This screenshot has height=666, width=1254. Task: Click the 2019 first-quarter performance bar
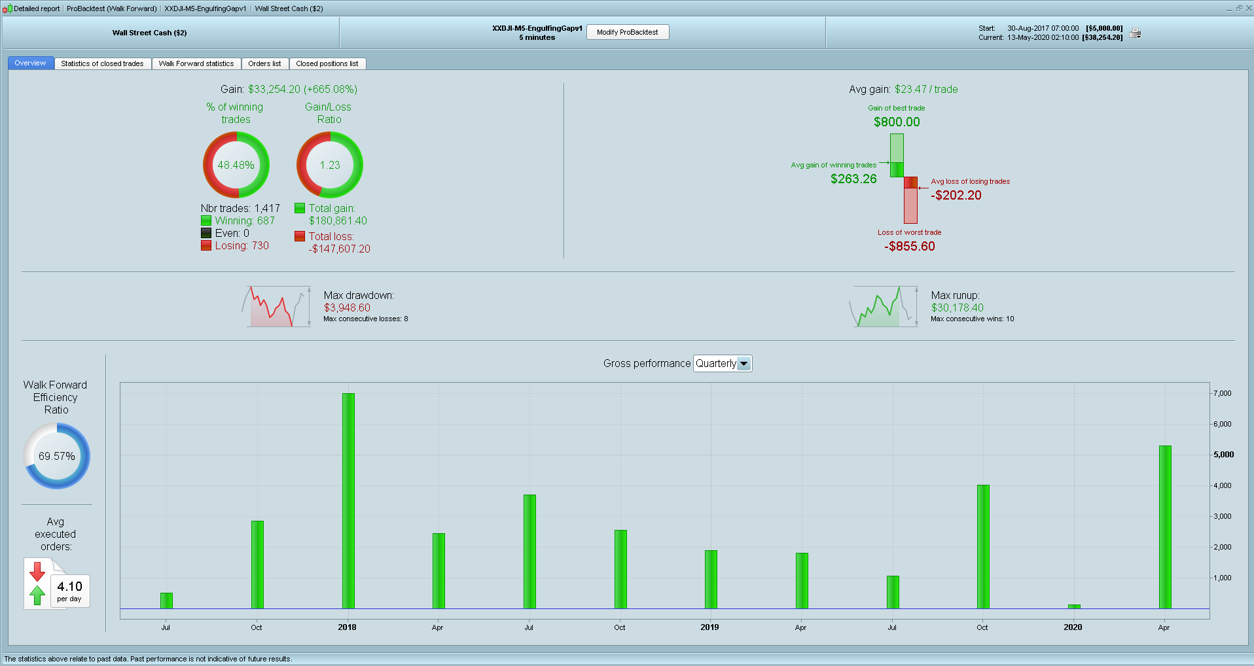[x=711, y=580]
